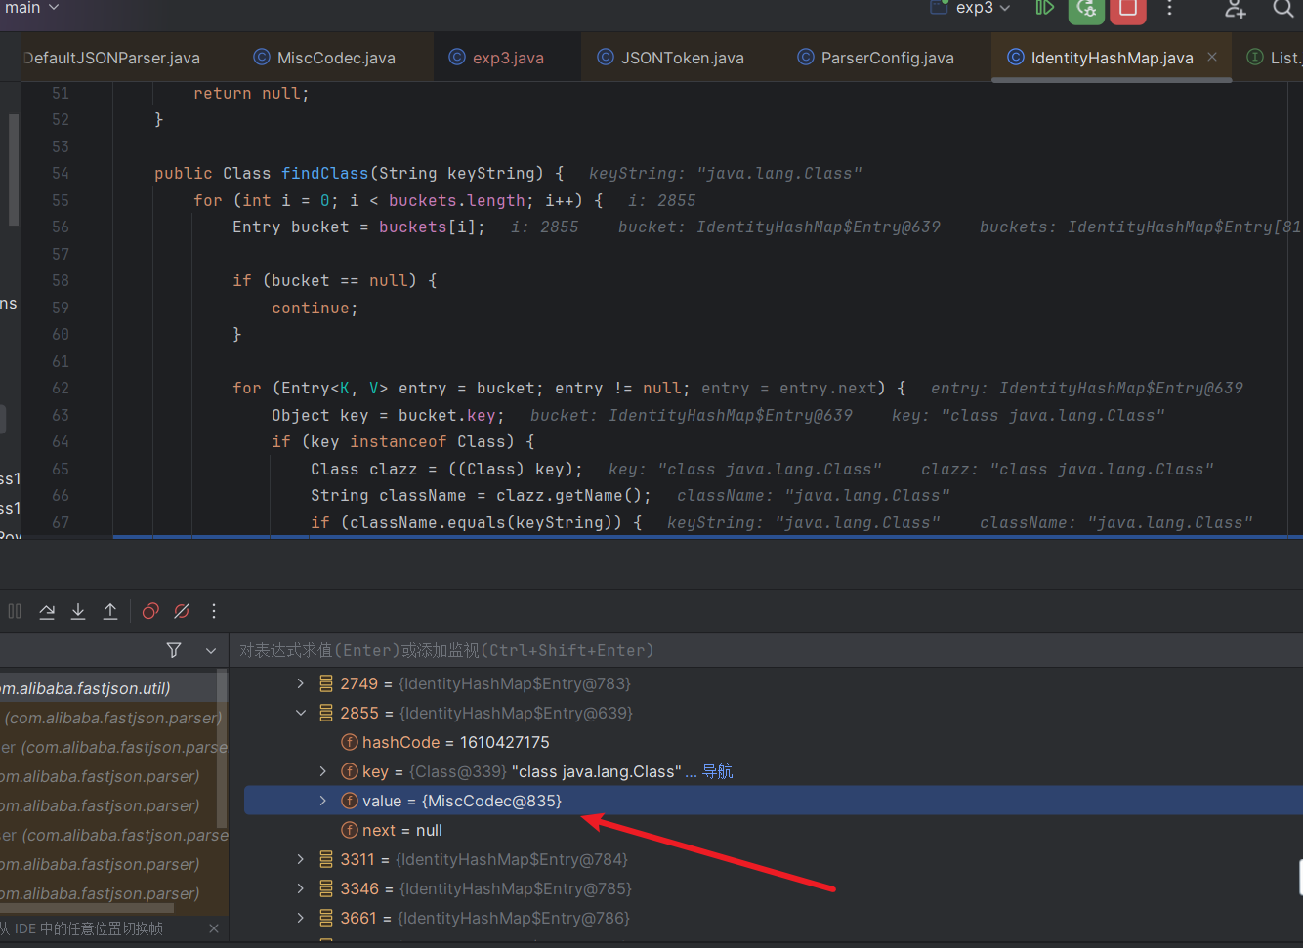Screen dimensions: 1303x948
Task: Open the dropdown chevron beside the frames filter
Action: click(x=211, y=650)
